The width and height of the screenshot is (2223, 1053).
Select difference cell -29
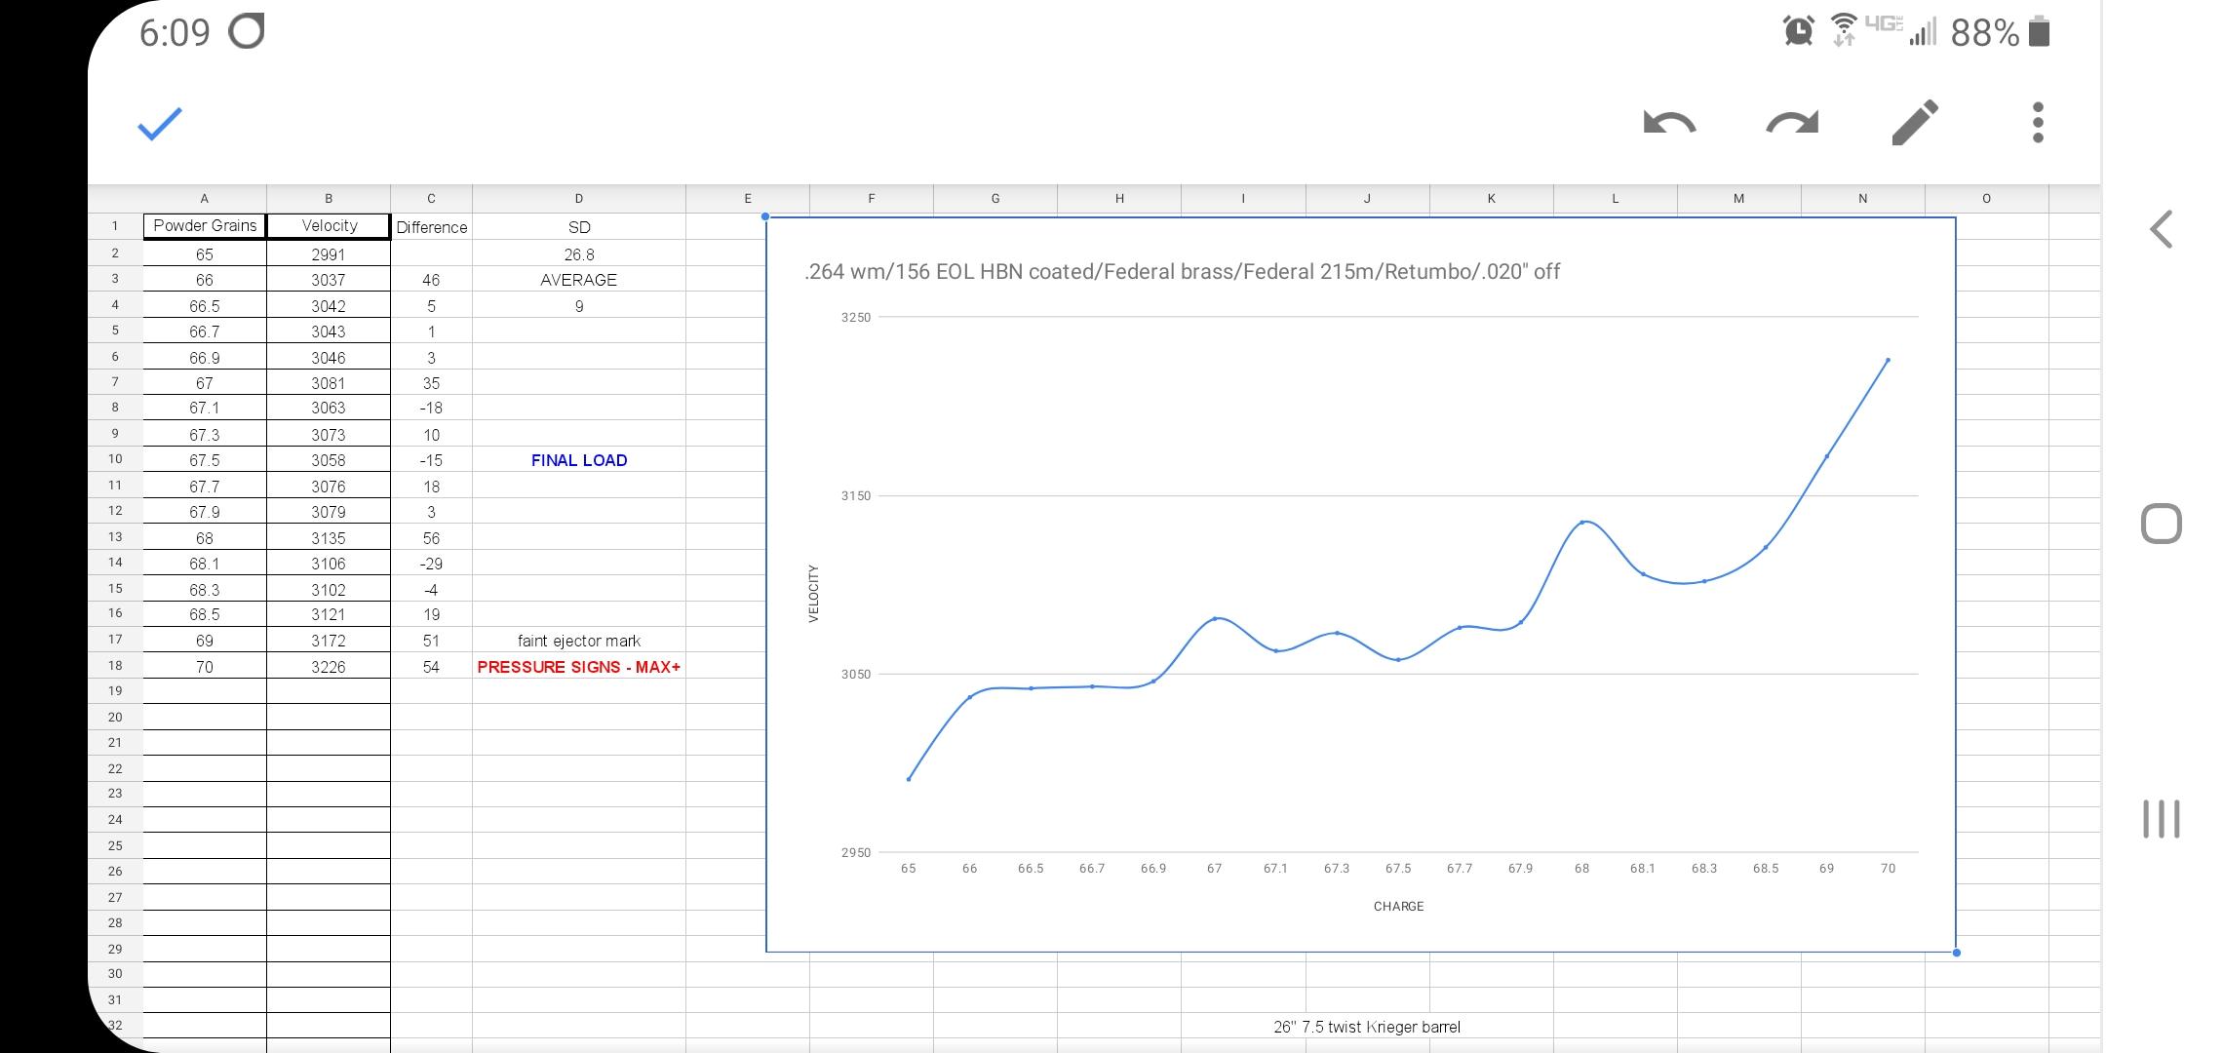coord(431,564)
